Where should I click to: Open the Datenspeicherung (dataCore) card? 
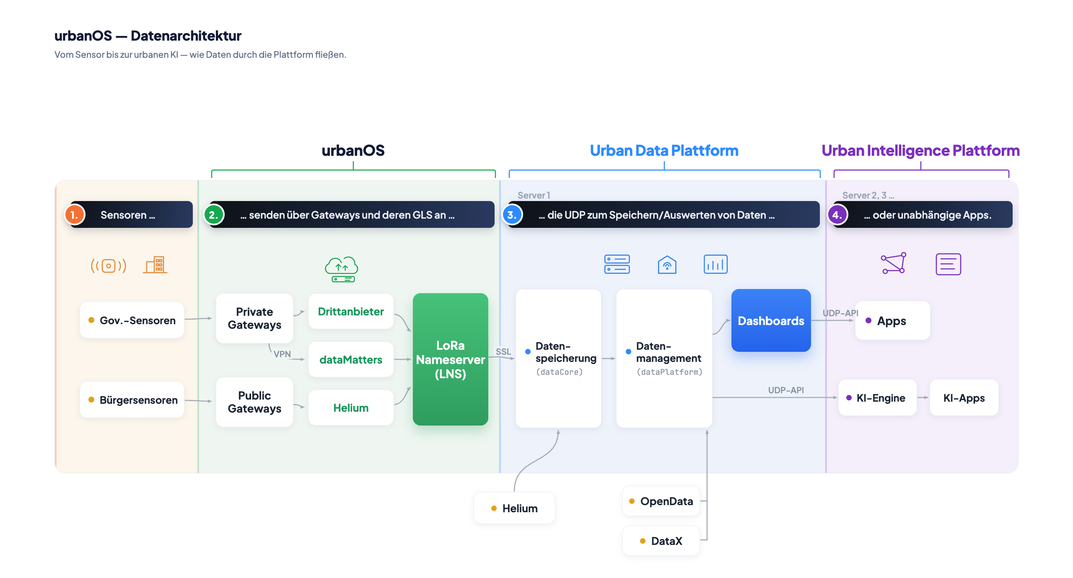pyautogui.click(x=558, y=359)
